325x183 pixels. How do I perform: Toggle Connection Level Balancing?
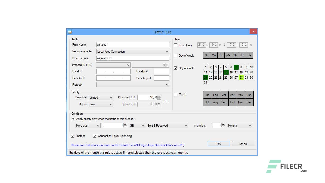tap(95, 136)
